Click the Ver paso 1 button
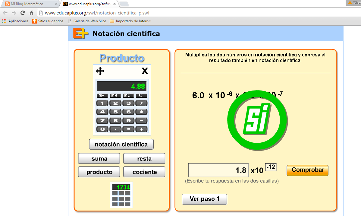Screen dimensions: 361x216 204,199
